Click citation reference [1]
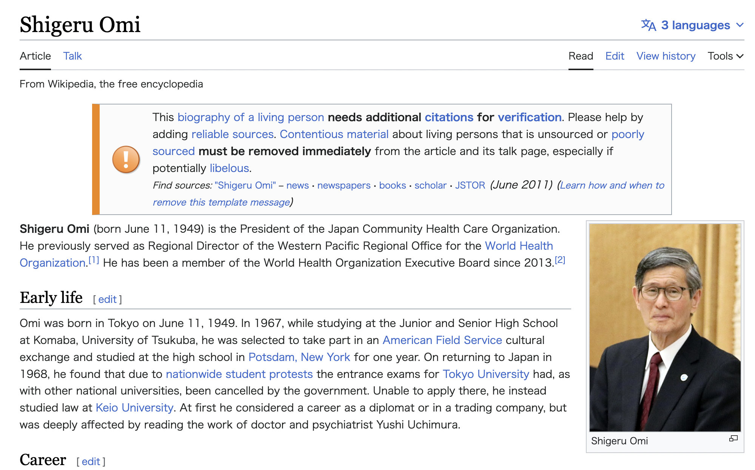755x470 pixels. coord(94,260)
